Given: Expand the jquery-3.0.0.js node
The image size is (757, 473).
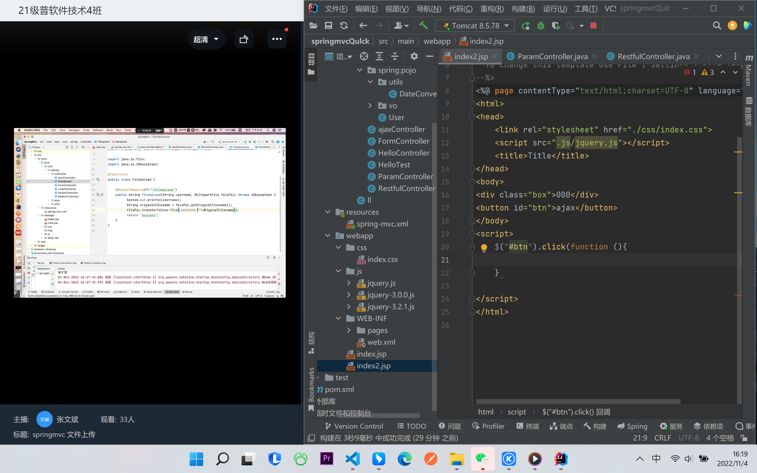Looking at the screenshot, I should (349, 295).
